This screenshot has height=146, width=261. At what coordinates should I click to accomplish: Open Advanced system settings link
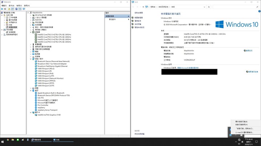click(x=139, y=27)
